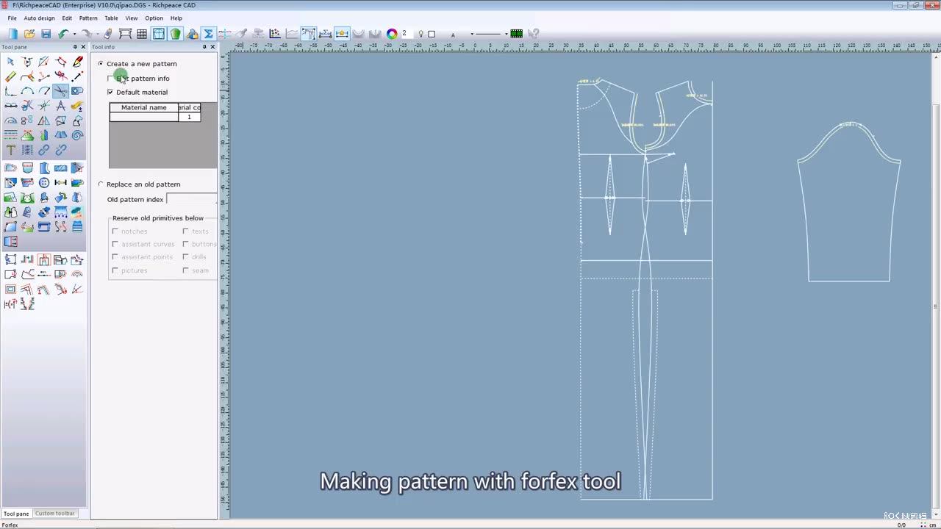Uncheck the Default material checkbox

point(110,92)
